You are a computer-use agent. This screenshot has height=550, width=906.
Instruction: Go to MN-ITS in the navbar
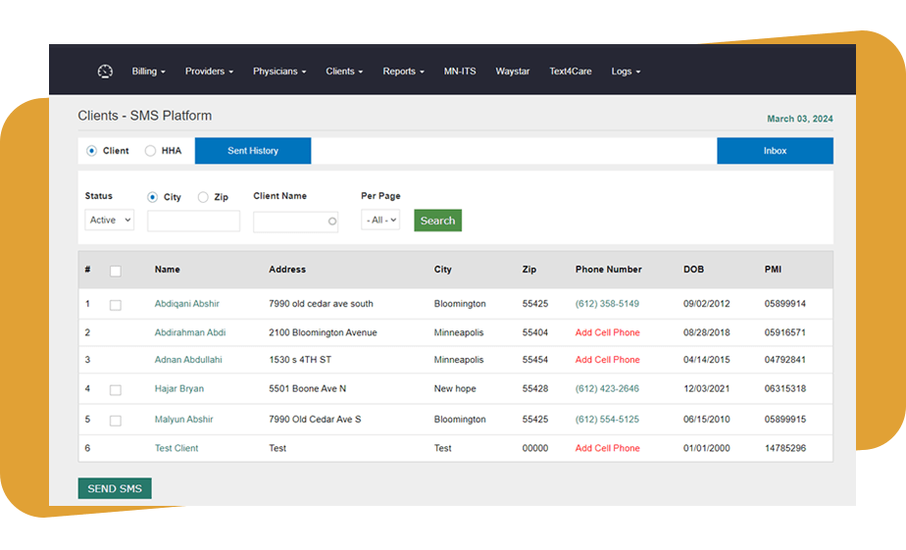point(460,72)
